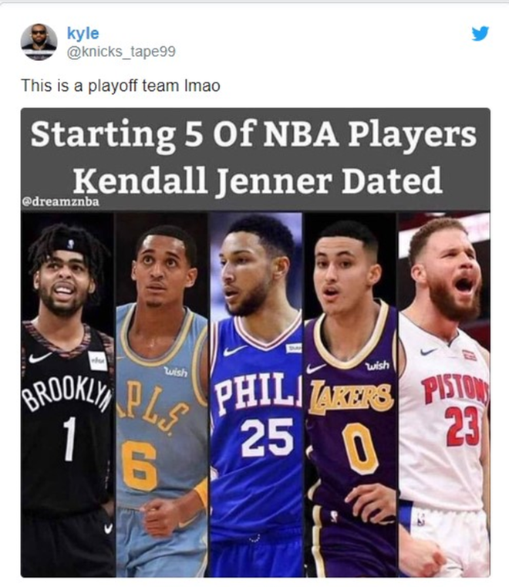Screen dimensions: 509x587
Task: Open the light blue number 6 player panel
Action: tap(162, 395)
